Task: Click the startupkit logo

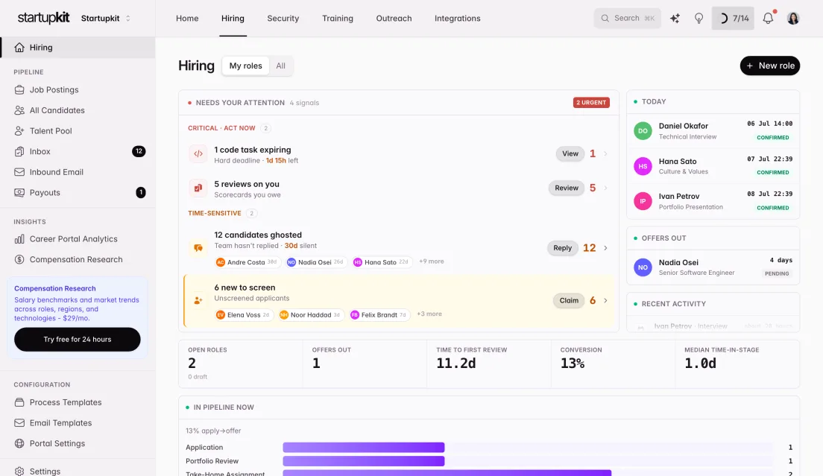Action: click(43, 18)
